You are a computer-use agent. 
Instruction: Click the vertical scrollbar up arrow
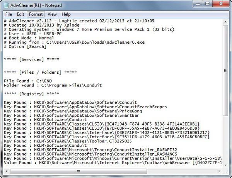click(225, 22)
